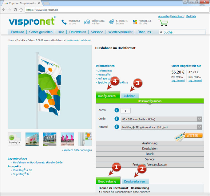Switch to the Druckverfahren tab
Screen dimensions: 210x196
(135, 182)
